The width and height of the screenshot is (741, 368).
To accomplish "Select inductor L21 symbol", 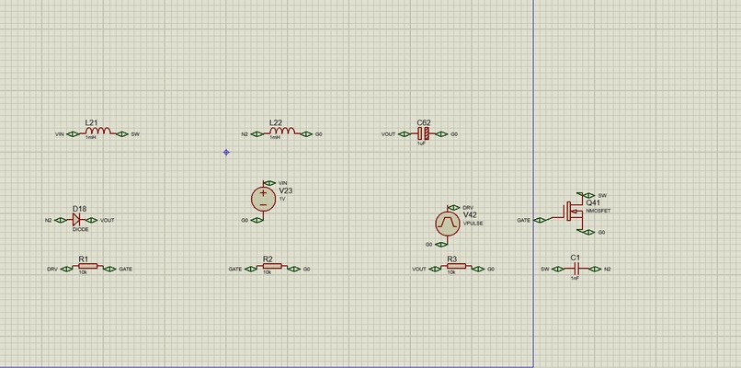I will (97, 131).
